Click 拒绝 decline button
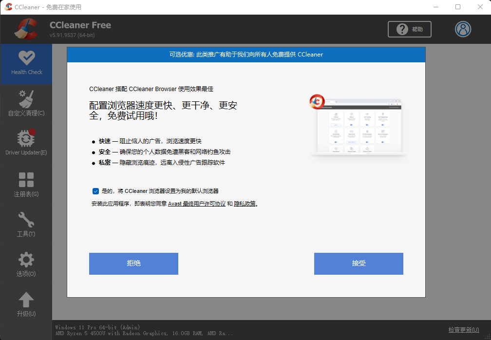The height and width of the screenshot is (340, 491). point(133,264)
